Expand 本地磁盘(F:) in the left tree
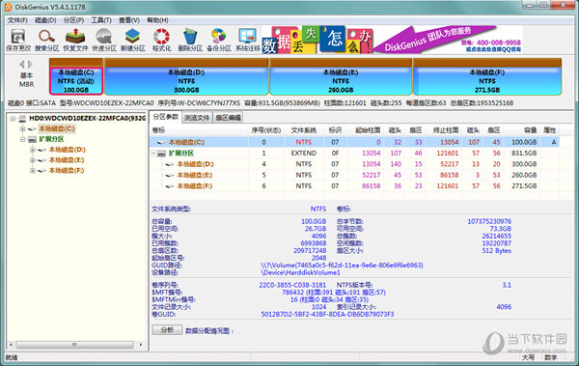Viewport: 579px width, 366px height. pyautogui.click(x=33, y=170)
